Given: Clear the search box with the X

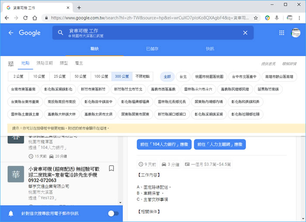Looking at the screenshot, I should (245, 33).
